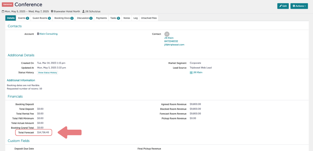
Task: Click the person icon beside Jill Schutzius
Action: point(83,12)
